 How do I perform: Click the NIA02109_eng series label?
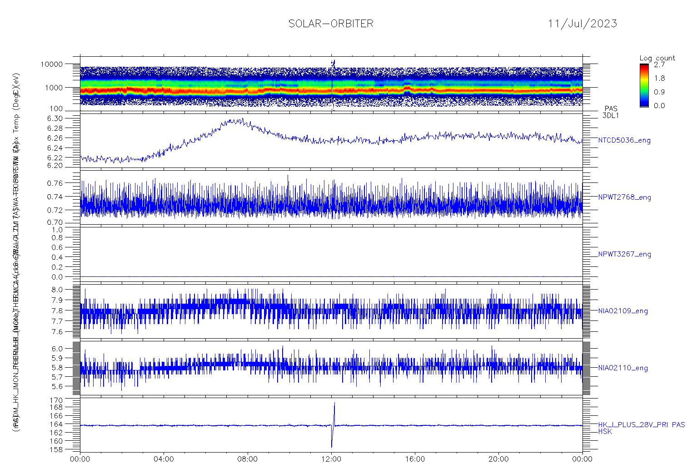pos(623,311)
